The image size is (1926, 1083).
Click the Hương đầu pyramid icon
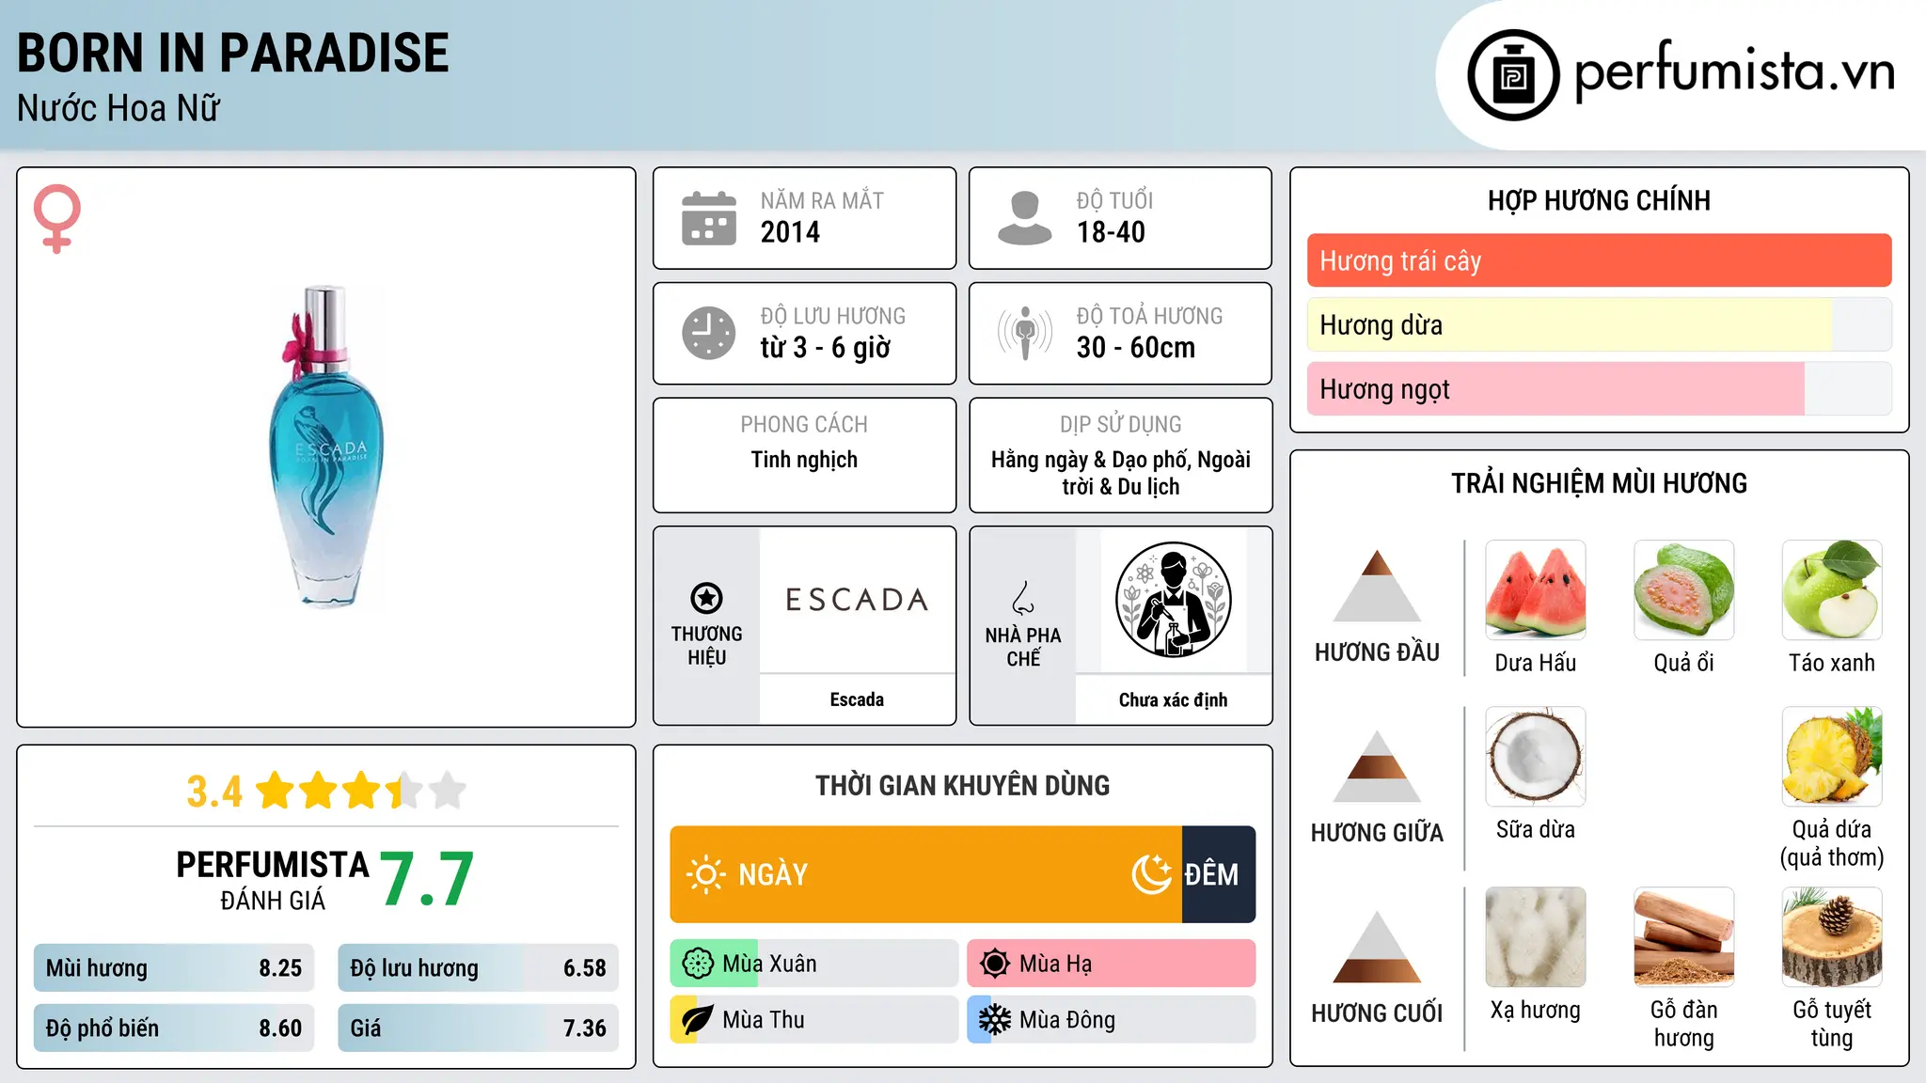1377,586
